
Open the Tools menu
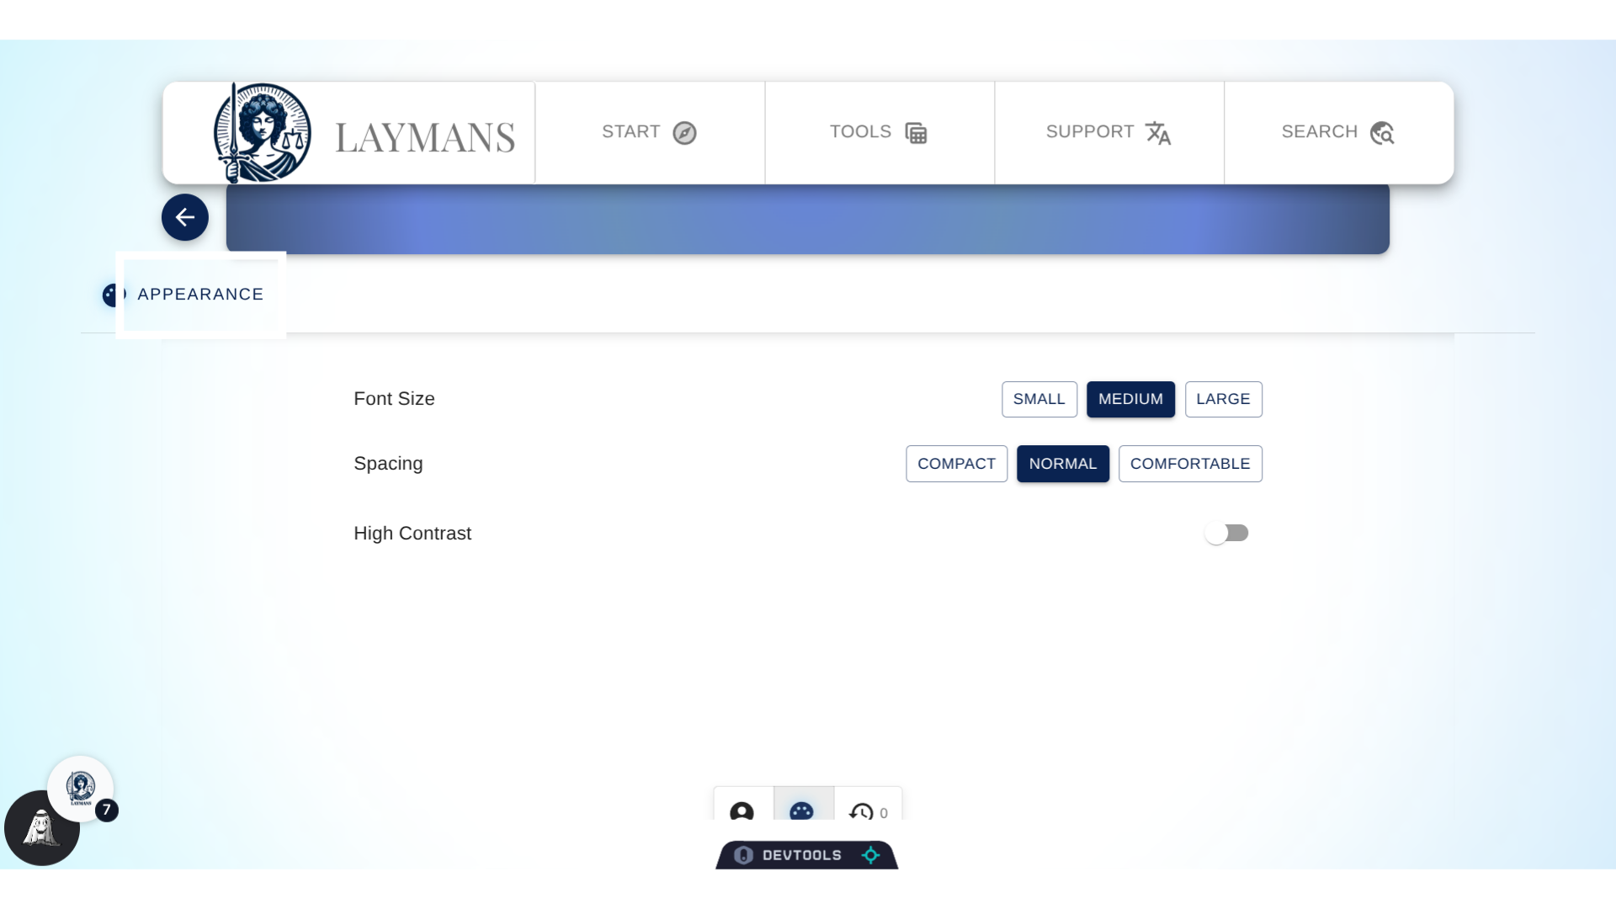click(x=879, y=133)
